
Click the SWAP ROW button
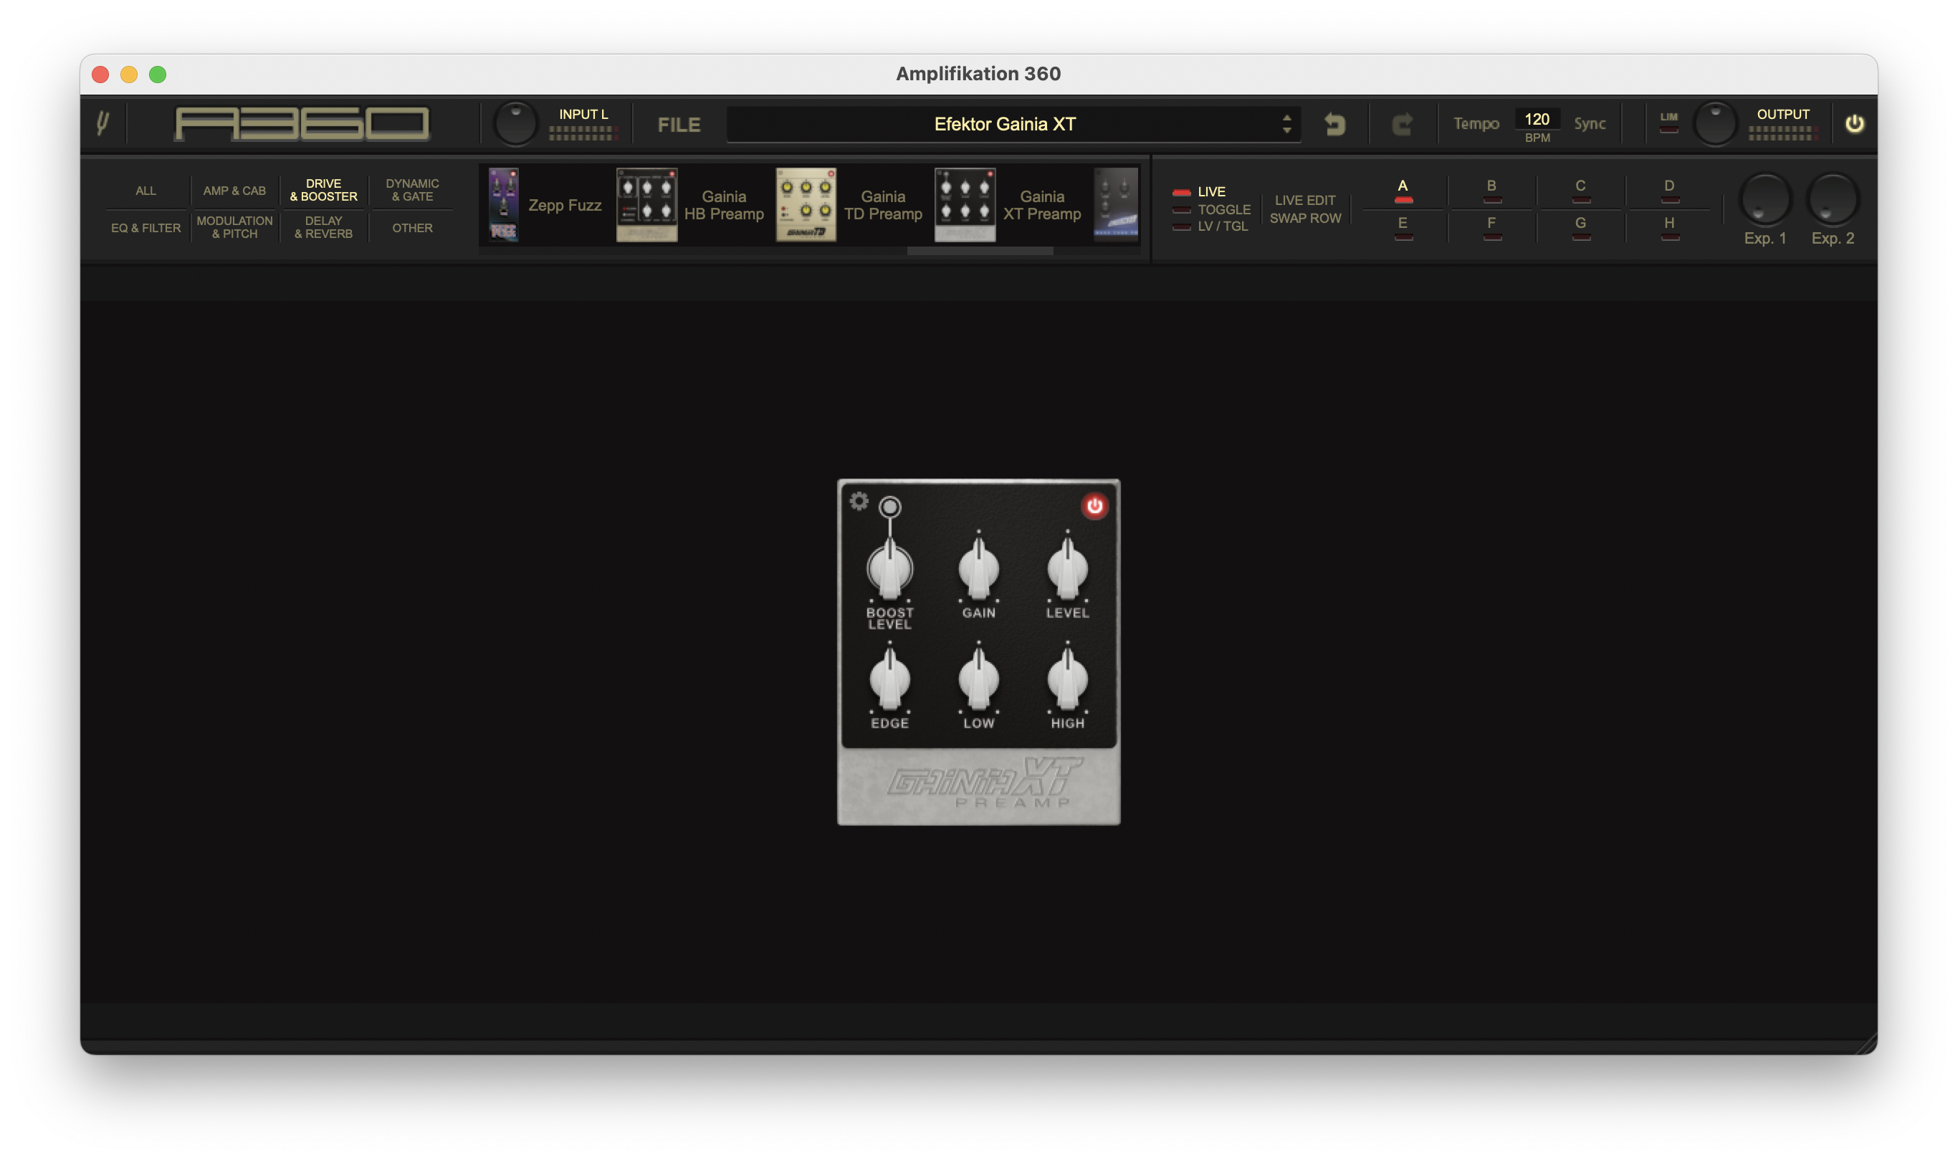[x=1305, y=219]
